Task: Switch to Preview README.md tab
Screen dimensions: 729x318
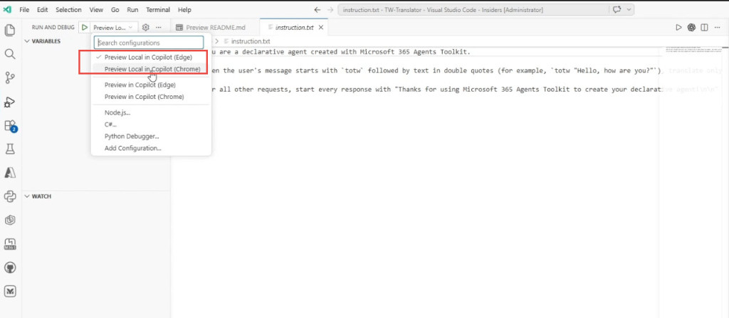Action: 215,28
